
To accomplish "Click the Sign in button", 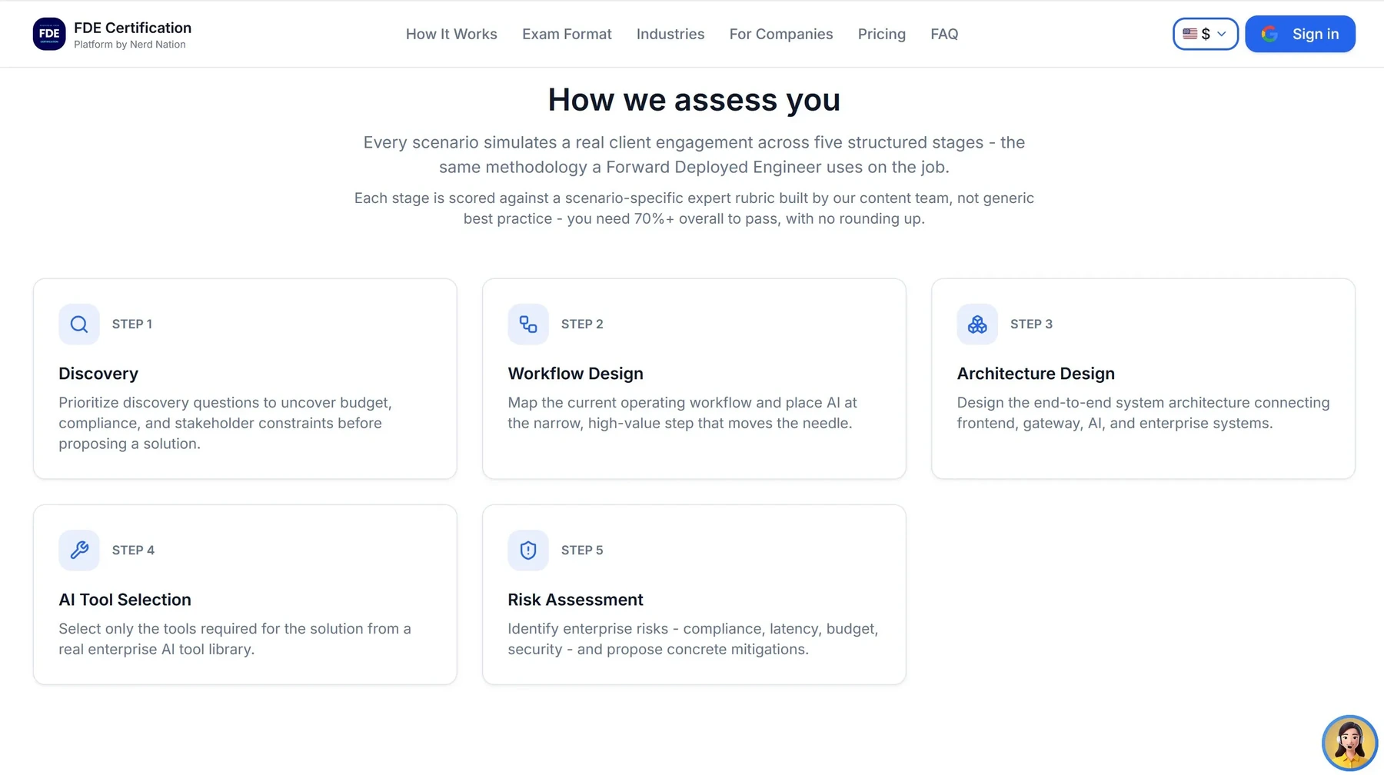I will tap(1300, 34).
